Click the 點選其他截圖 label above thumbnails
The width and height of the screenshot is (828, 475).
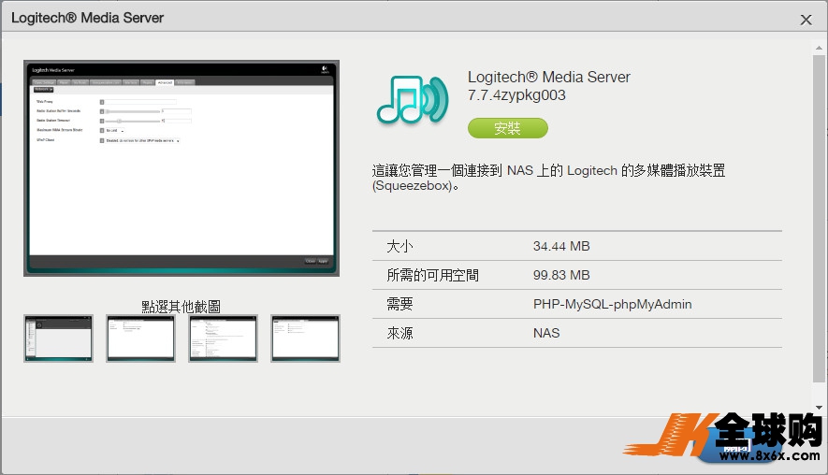point(182,306)
